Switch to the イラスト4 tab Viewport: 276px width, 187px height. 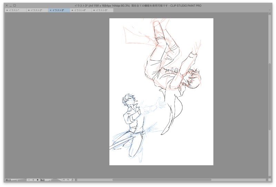click(x=81, y=10)
